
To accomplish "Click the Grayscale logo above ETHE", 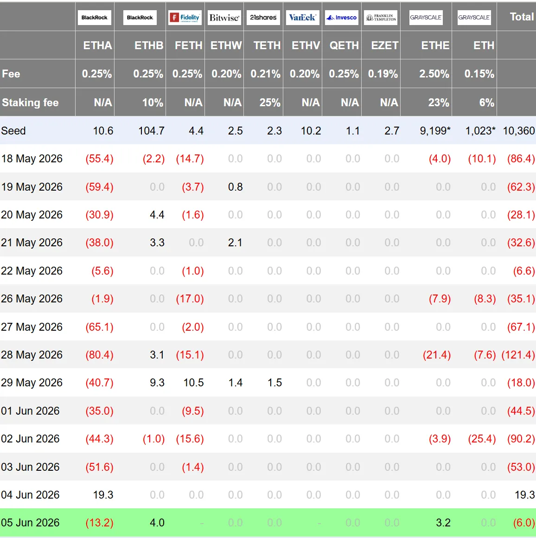I will coord(426,18).
